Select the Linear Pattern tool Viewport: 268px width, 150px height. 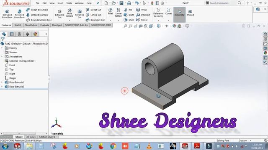click(119, 12)
